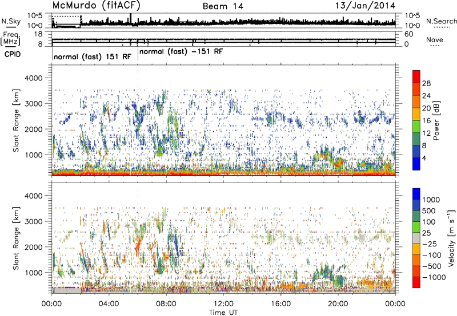Click the "500" value on the Velocity colorbar
This screenshot has width=457, height=316.
click(x=429, y=211)
